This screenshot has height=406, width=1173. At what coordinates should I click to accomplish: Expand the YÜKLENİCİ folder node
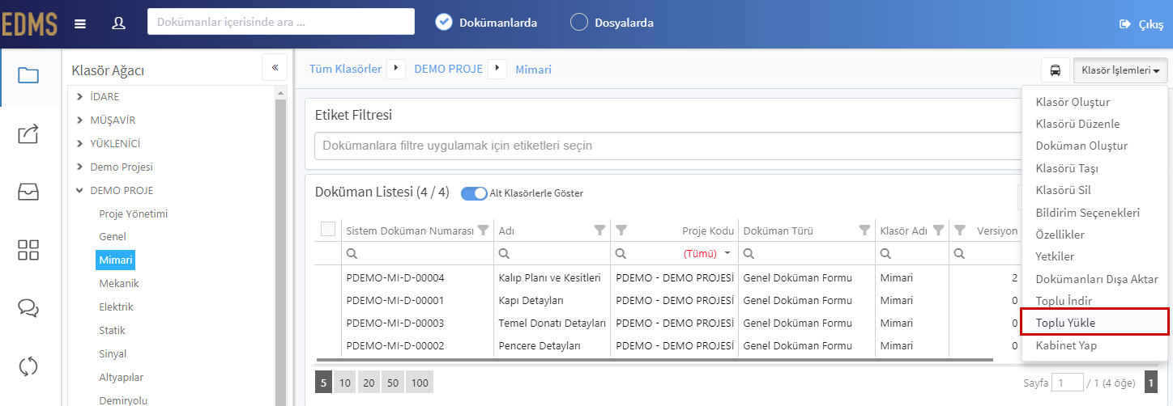(x=79, y=144)
